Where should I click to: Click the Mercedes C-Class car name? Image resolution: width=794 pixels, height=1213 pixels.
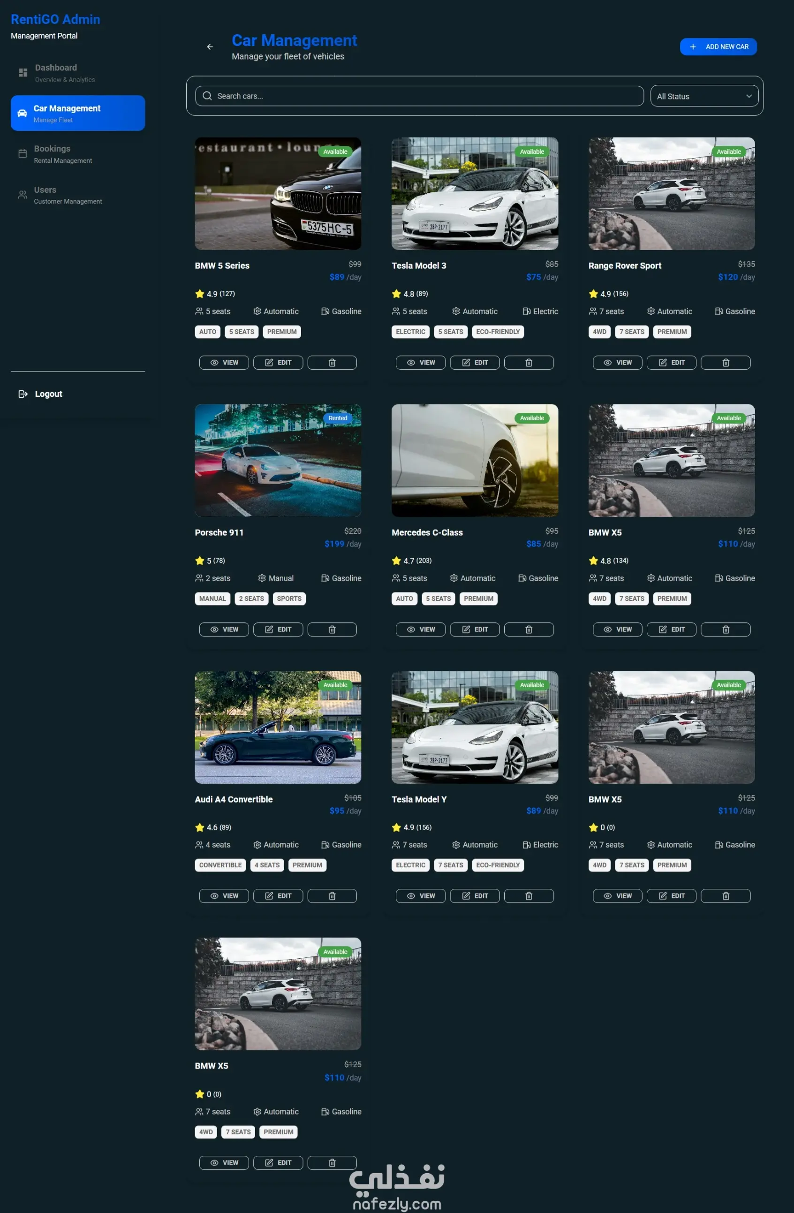(x=427, y=532)
